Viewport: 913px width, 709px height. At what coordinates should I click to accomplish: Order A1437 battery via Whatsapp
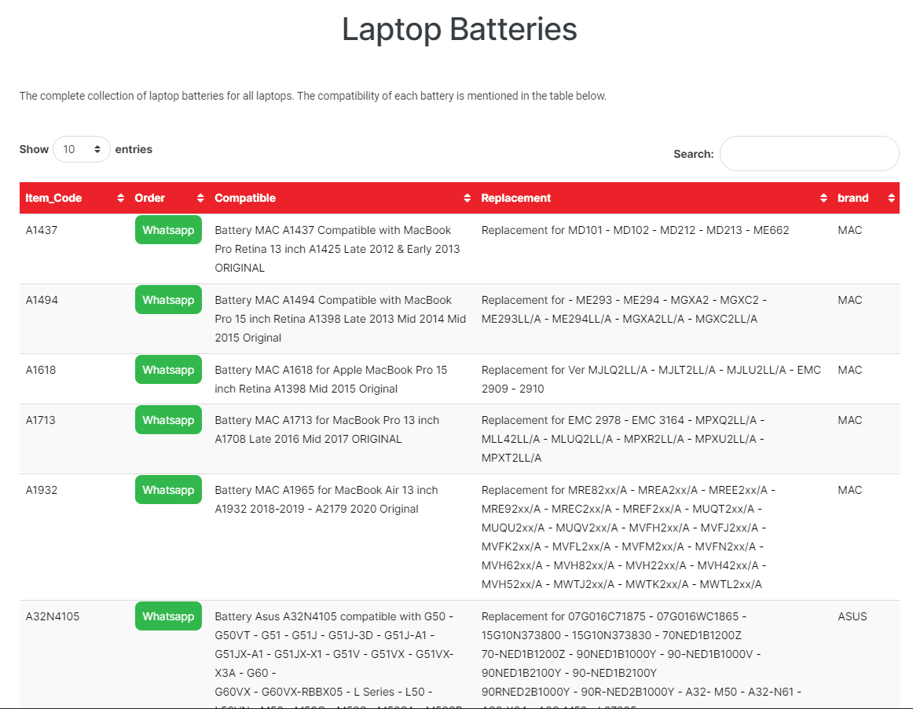point(168,230)
